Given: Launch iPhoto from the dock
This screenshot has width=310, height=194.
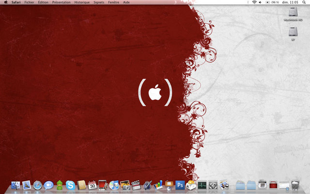Looking at the screenshot, I should pyautogui.click(x=125, y=185).
